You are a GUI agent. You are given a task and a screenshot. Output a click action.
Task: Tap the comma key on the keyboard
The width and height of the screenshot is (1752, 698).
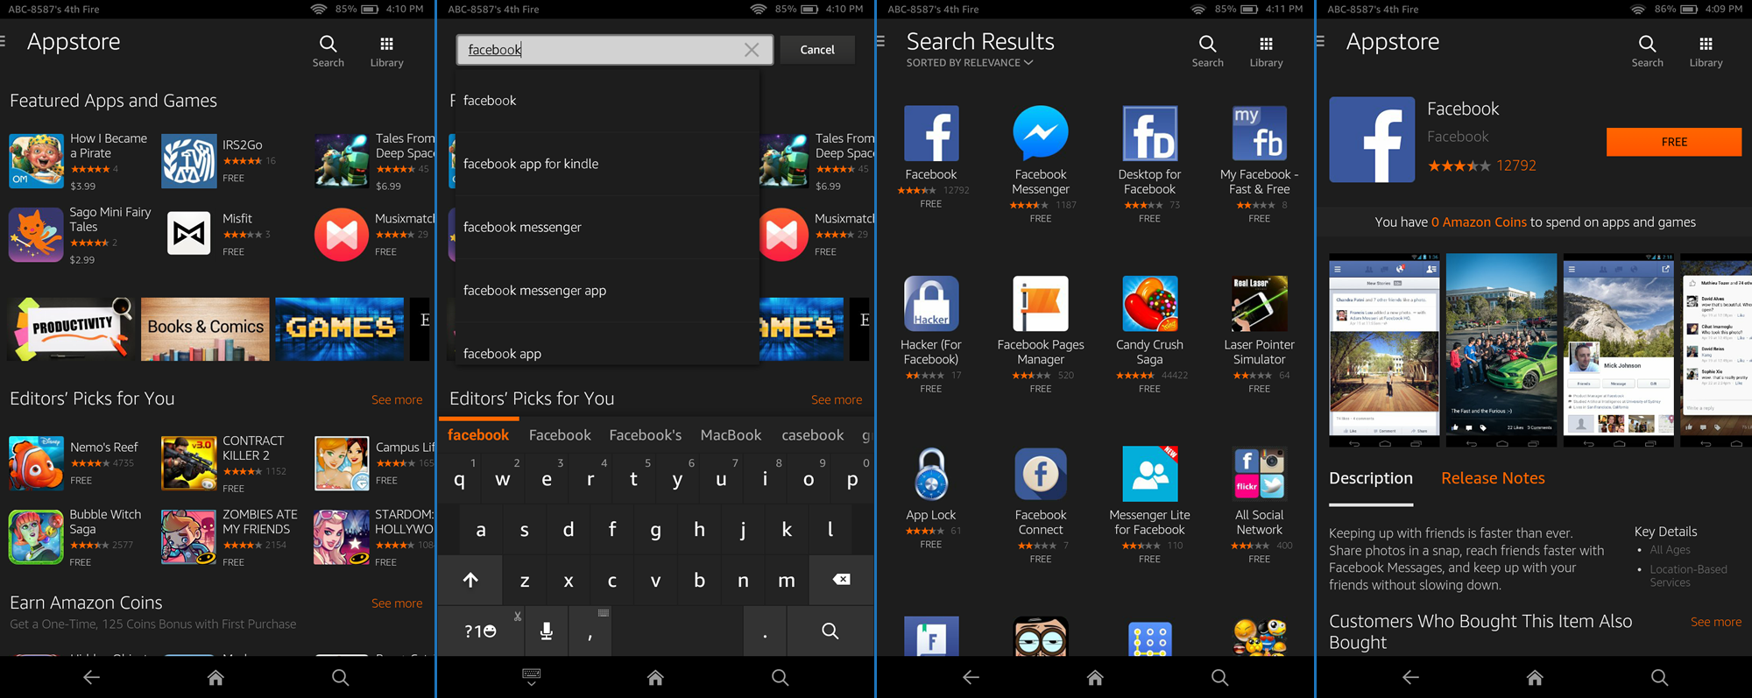coord(590,631)
